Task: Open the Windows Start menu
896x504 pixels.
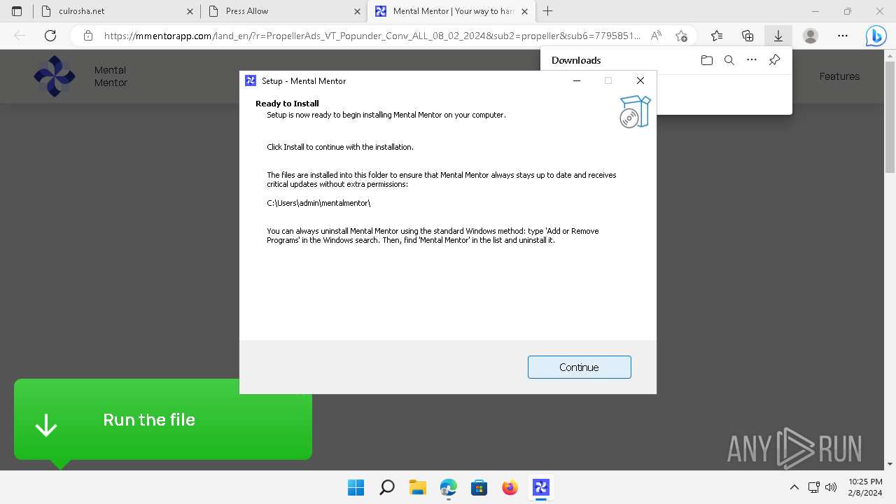Action: 356,487
